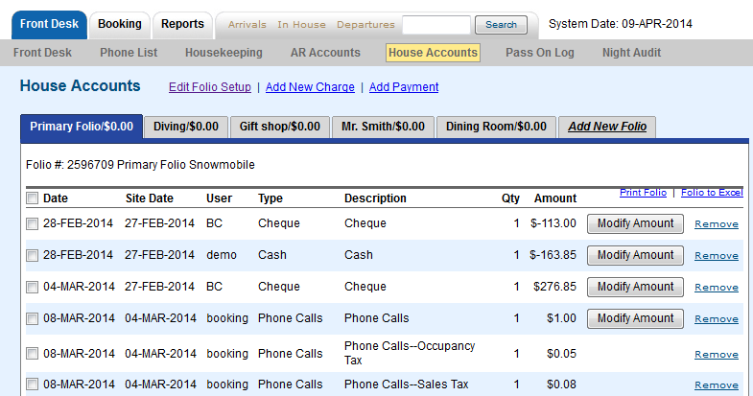753x396 pixels.
Task: Open the Booking main tab
Action: pyautogui.click(x=120, y=25)
